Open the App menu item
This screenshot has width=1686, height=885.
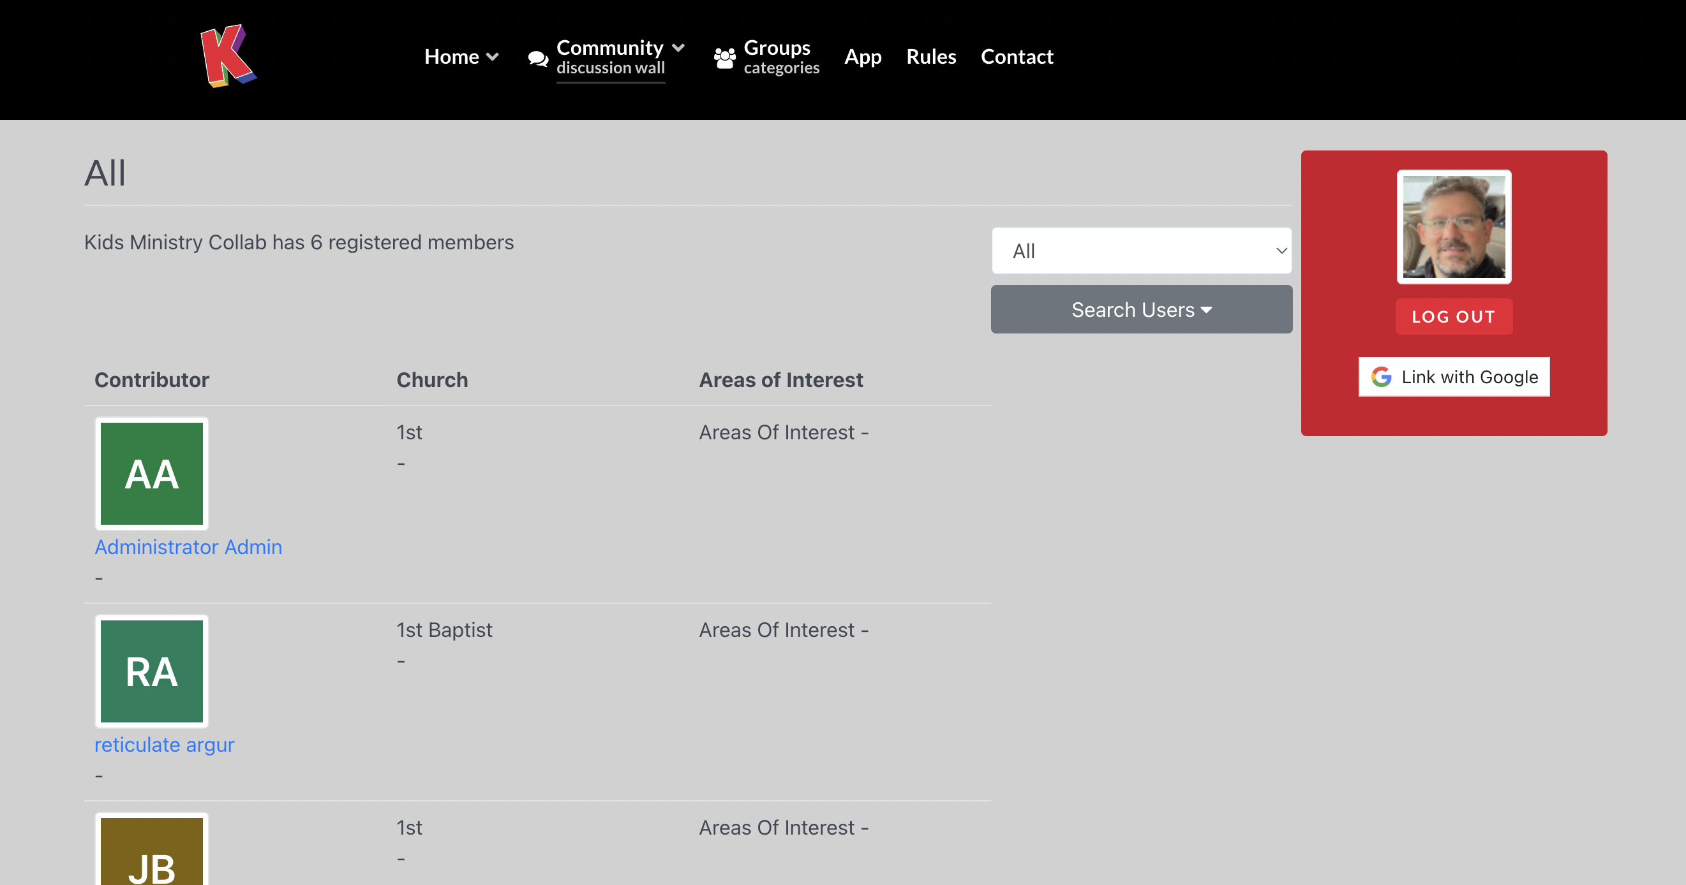point(863,57)
